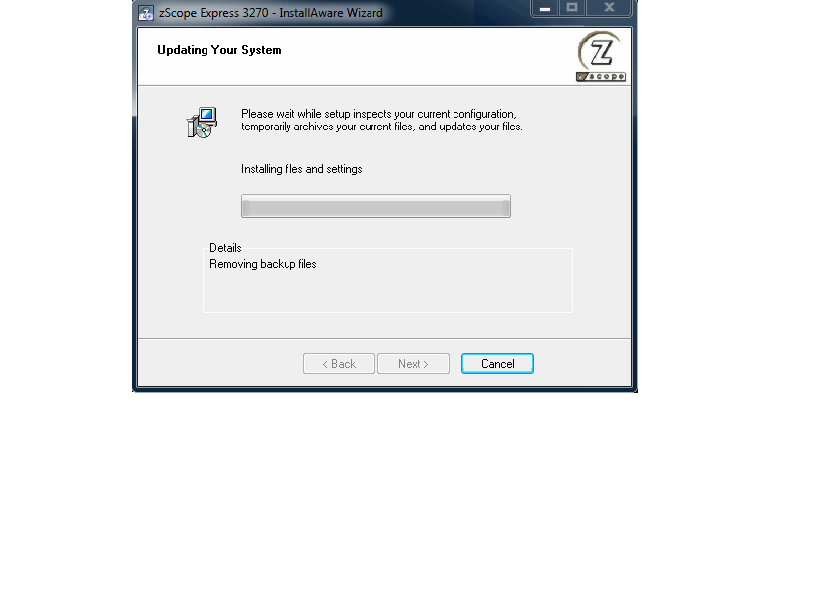This screenshot has width=825, height=593.
Task: Click the left end of progress bar
Action: click(x=246, y=207)
